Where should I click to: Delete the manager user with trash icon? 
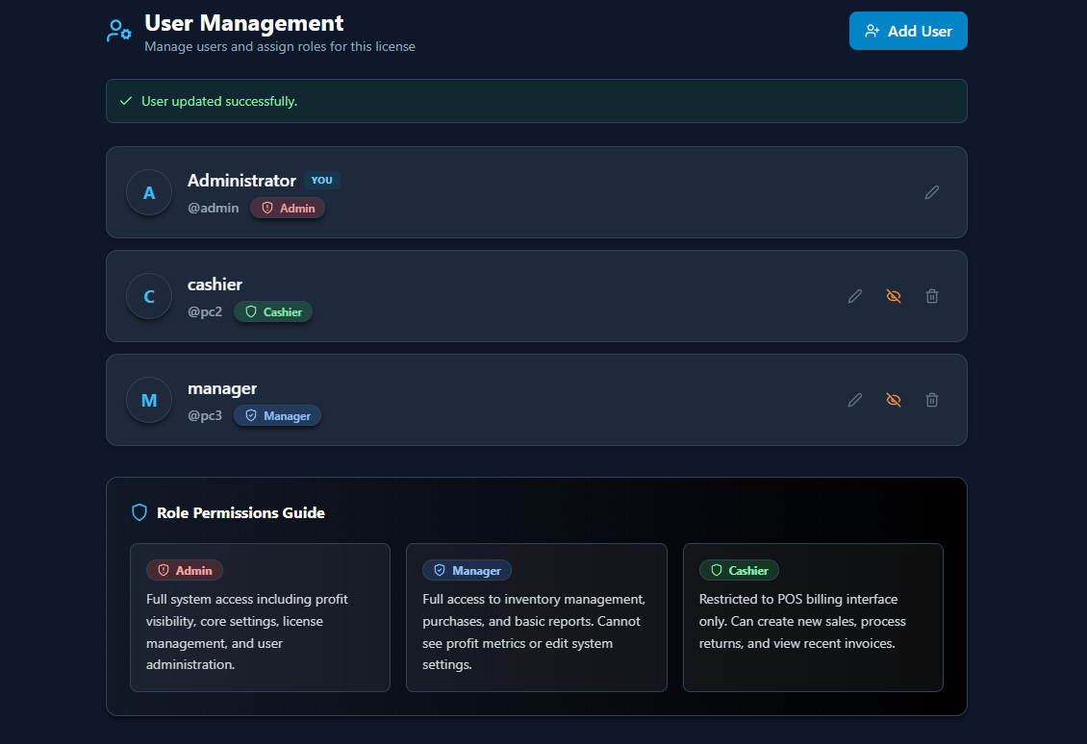932,400
